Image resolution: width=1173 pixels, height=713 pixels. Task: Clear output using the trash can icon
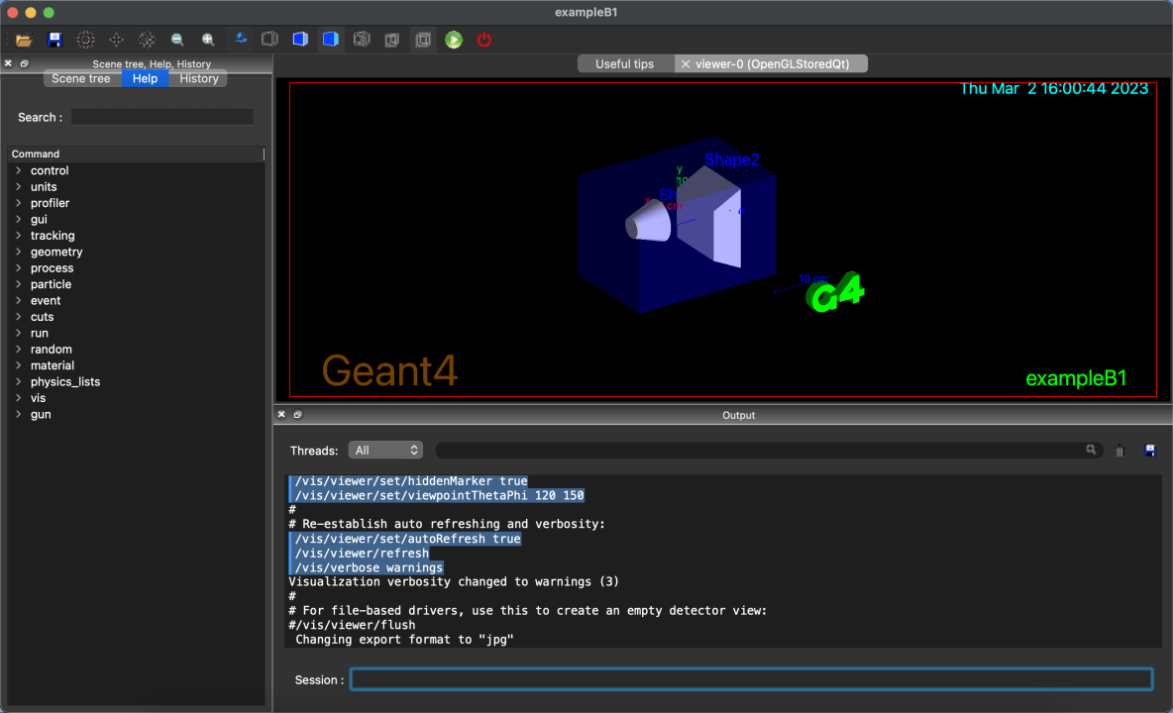coord(1120,451)
